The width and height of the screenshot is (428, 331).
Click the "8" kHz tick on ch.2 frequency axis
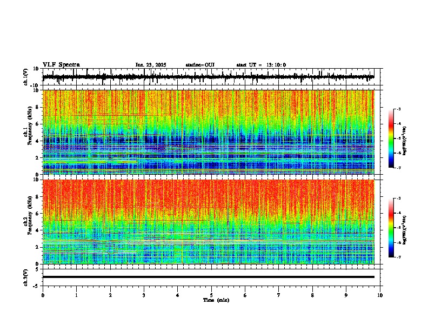pos(38,197)
